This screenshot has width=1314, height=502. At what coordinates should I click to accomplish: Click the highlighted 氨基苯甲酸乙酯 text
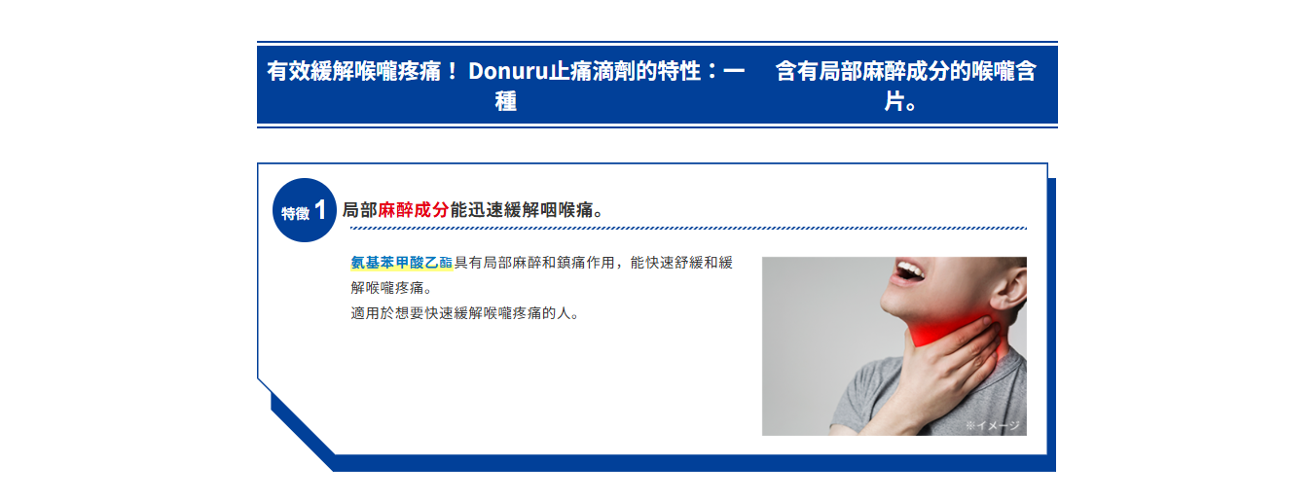402,263
